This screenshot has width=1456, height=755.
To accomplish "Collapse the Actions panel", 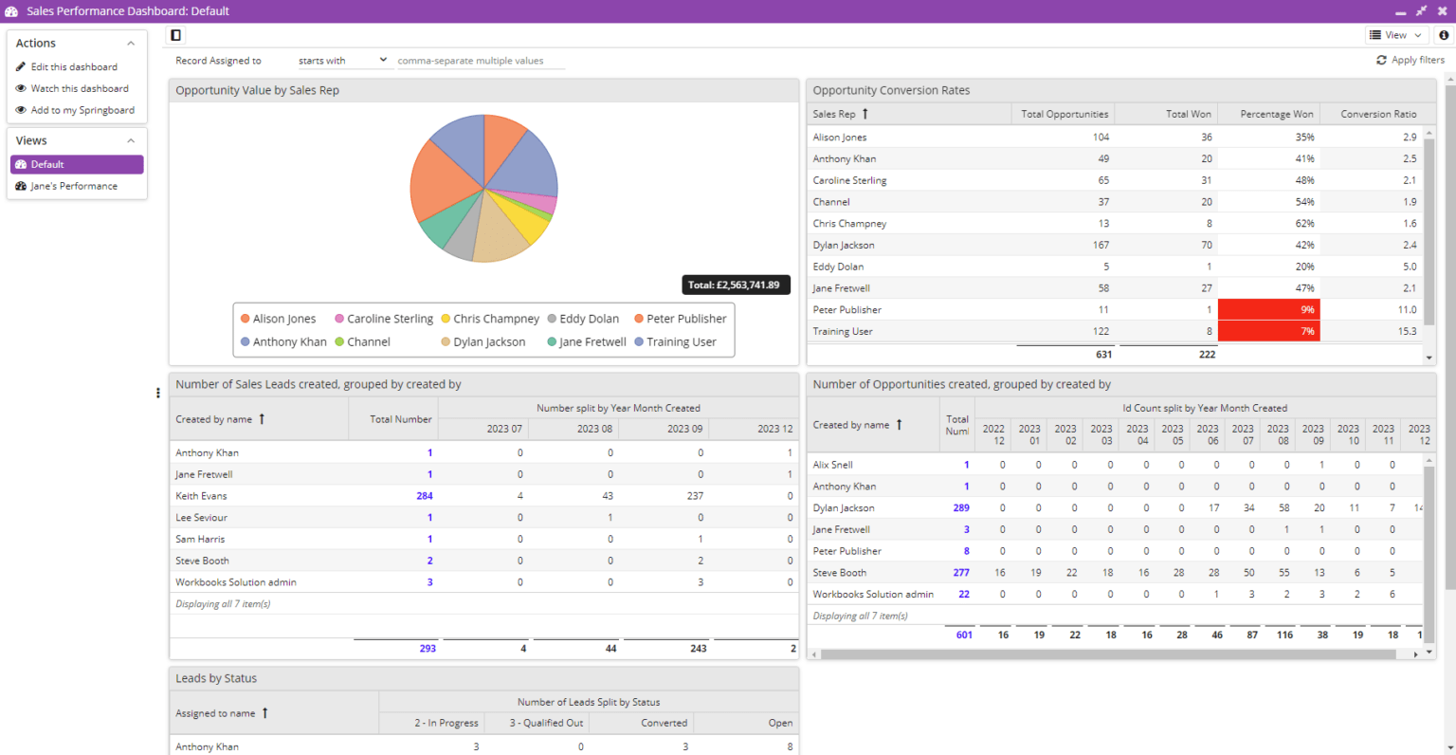I will point(131,43).
